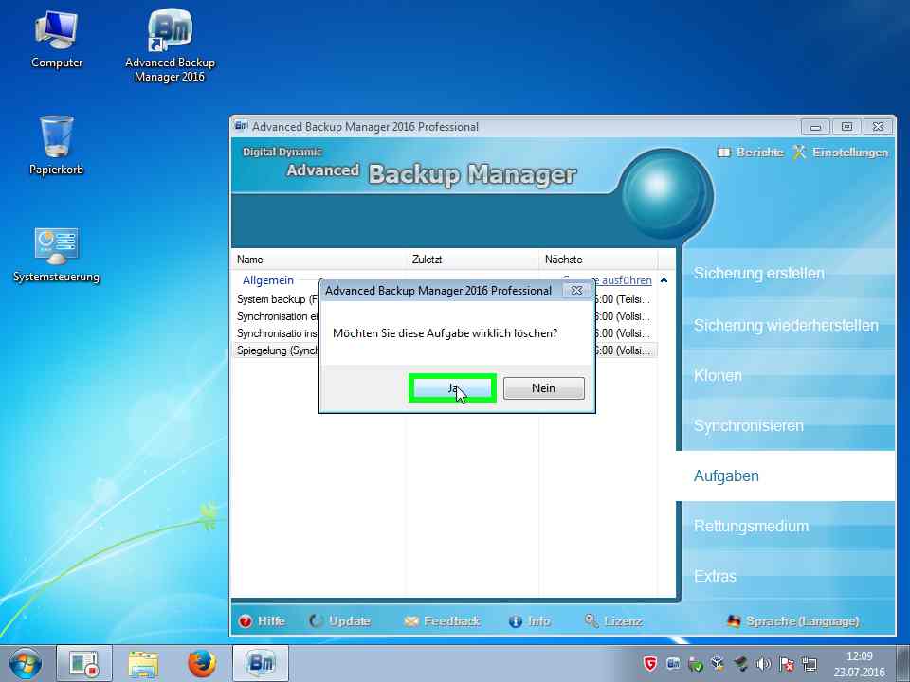Click the Lizenz key icon
Screen dimensions: 910x682
point(591,621)
